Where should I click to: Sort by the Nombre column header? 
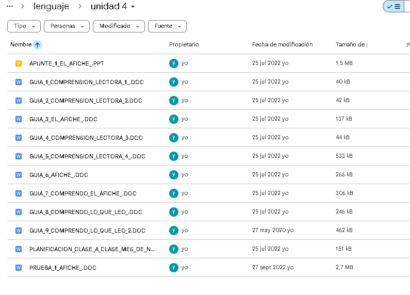click(x=21, y=44)
